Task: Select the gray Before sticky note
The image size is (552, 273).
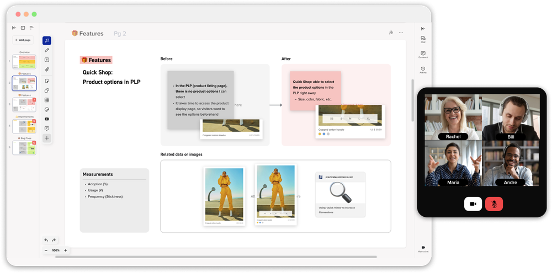Action: tap(200, 100)
